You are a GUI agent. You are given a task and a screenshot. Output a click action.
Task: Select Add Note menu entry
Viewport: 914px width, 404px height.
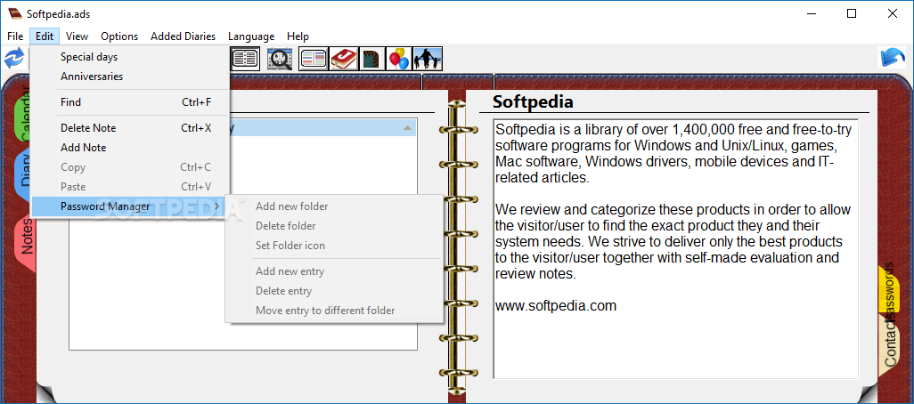click(x=131, y=148)
